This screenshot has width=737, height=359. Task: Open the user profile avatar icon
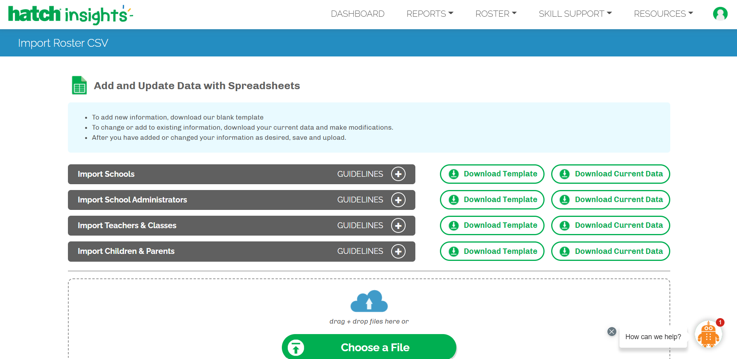[x=720, y=14]
